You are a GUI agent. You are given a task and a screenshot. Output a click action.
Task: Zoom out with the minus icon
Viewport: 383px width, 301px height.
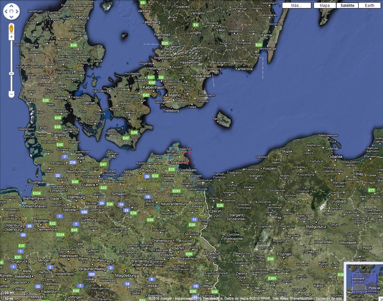tap(12, 94)
